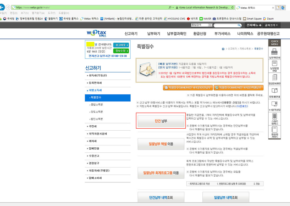
Task: Expand 담배소비세 in sidebar
Action: click(94, 178)
